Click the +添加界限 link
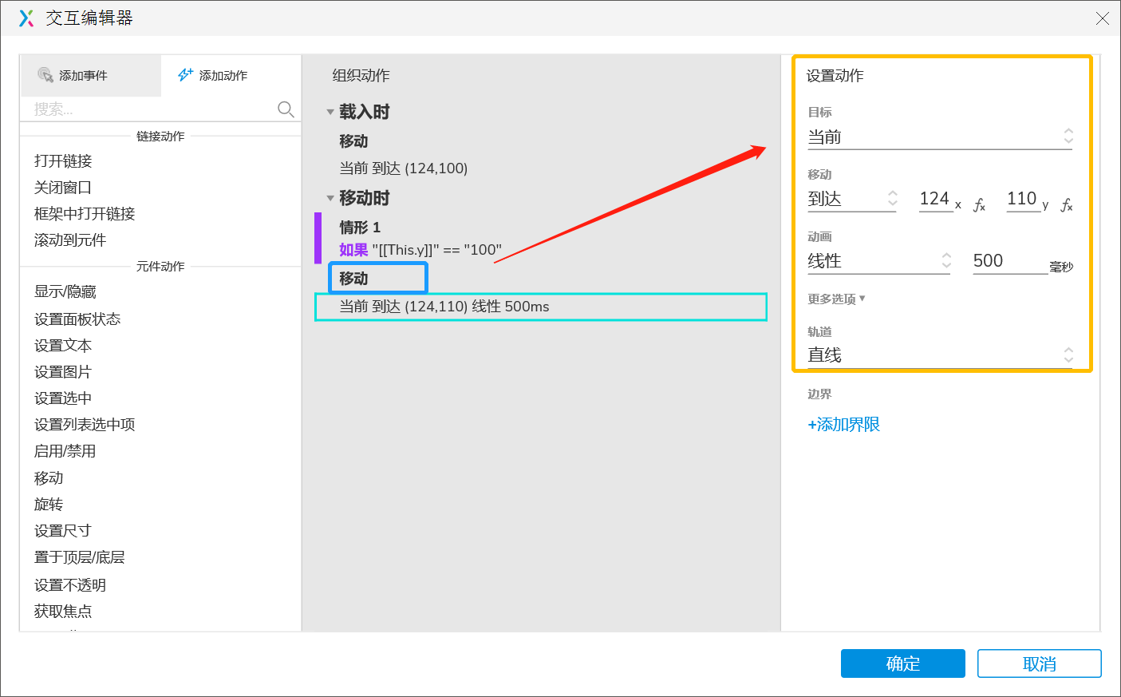The image size is (1121, 697). (x=843, y=425)
